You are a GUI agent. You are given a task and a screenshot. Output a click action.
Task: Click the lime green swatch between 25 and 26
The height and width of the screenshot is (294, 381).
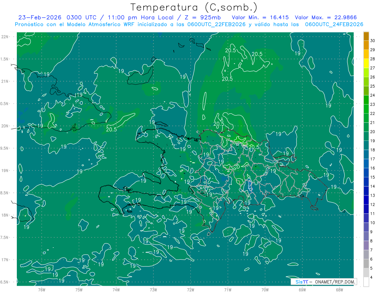click(x=366, y=82)
